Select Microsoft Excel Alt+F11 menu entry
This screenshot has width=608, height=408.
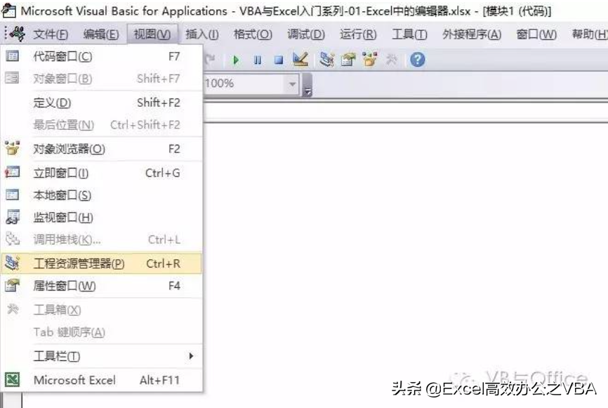[x=102, y=380]
